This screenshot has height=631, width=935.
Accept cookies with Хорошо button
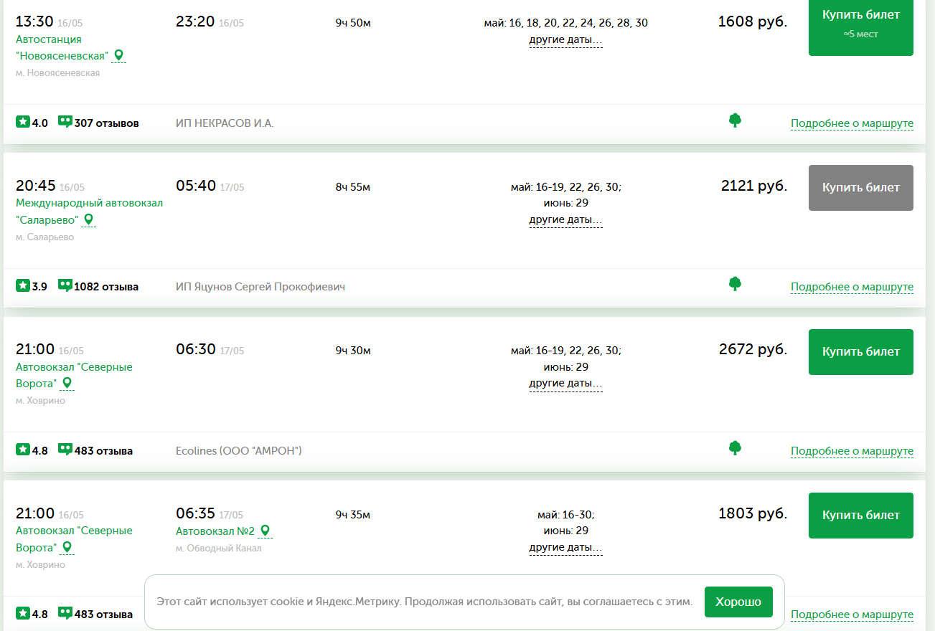click(738, 602)
